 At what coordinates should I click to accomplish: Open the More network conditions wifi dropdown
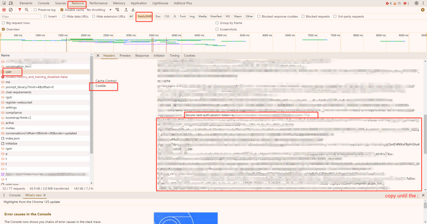[117, 10]
